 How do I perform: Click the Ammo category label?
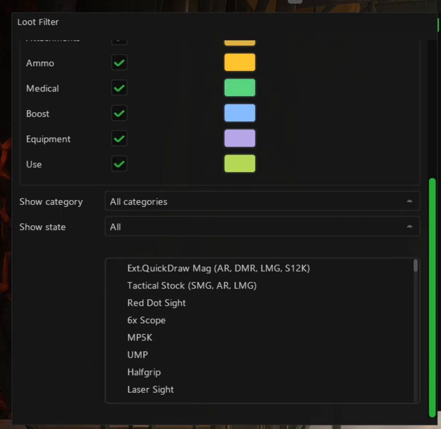click(x=40, y=63)
